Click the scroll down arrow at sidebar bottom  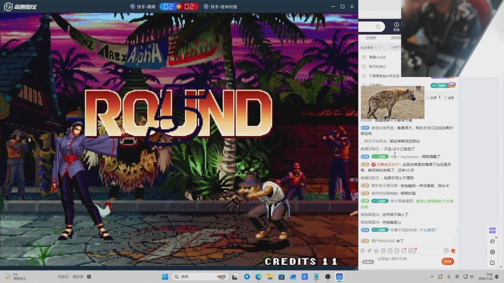tap(500, 267)
